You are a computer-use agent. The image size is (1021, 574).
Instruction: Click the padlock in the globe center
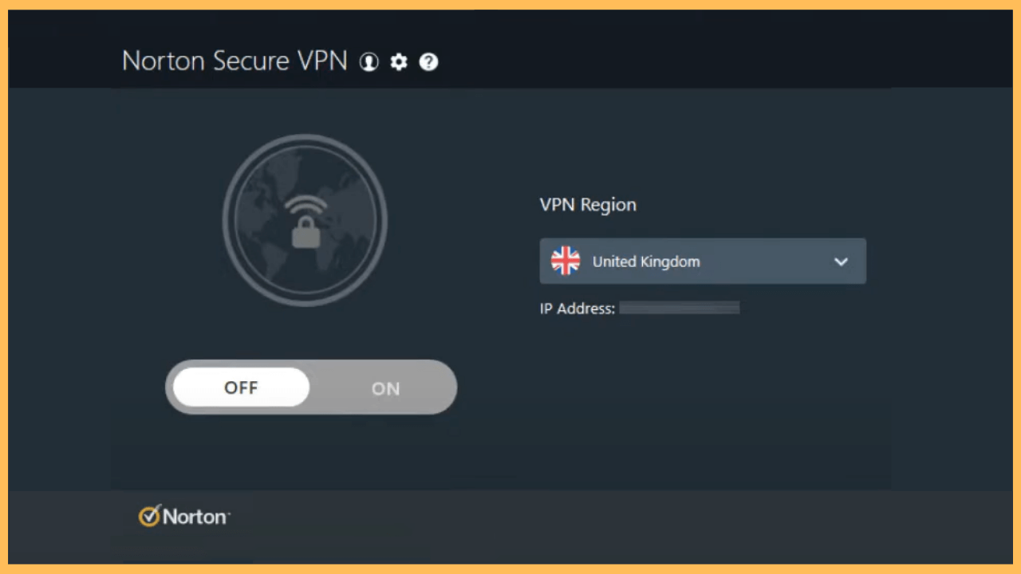click(306, 234)
